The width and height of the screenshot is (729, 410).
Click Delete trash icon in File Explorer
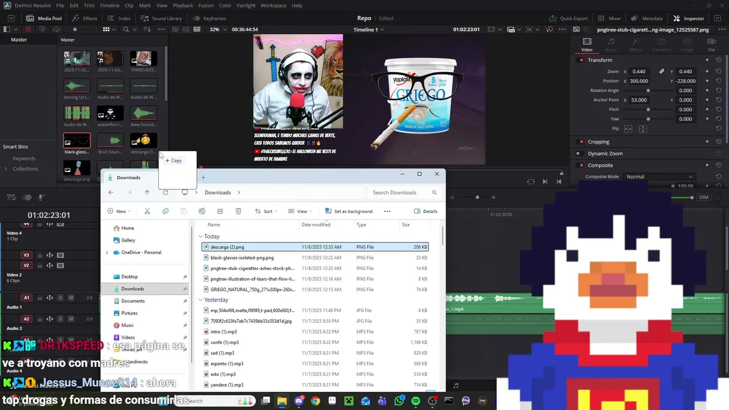click(x=238, y=211)
